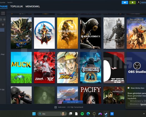This screenshot has height=117, width=146.
Task: Open the Yardım menu
Action: (x=10, y=3)
